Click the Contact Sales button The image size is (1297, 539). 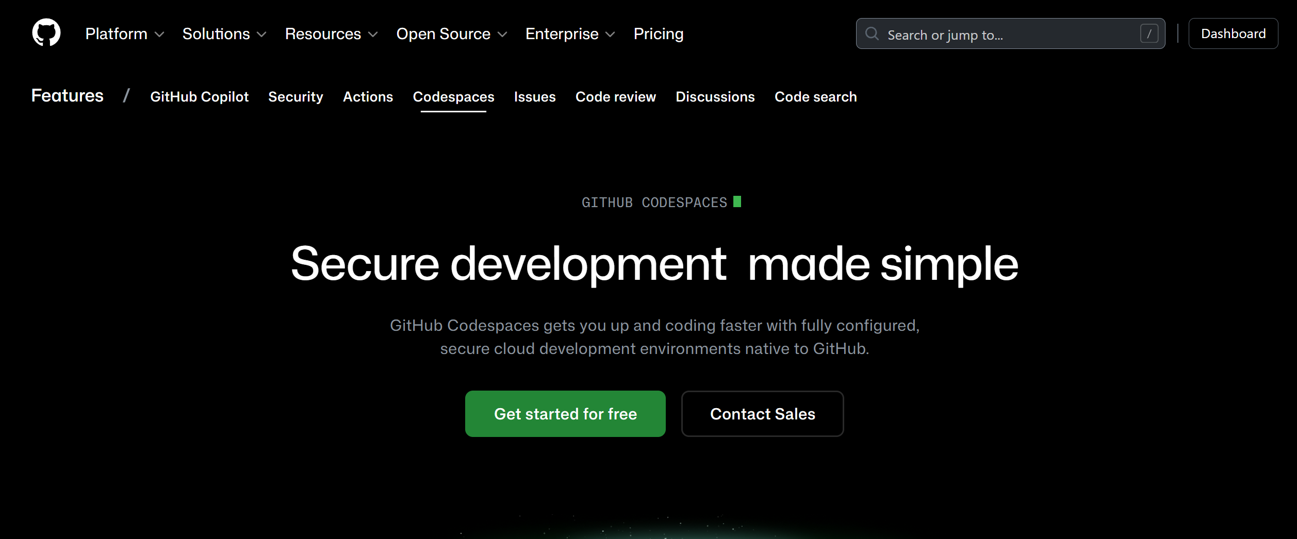click(762, 414)
